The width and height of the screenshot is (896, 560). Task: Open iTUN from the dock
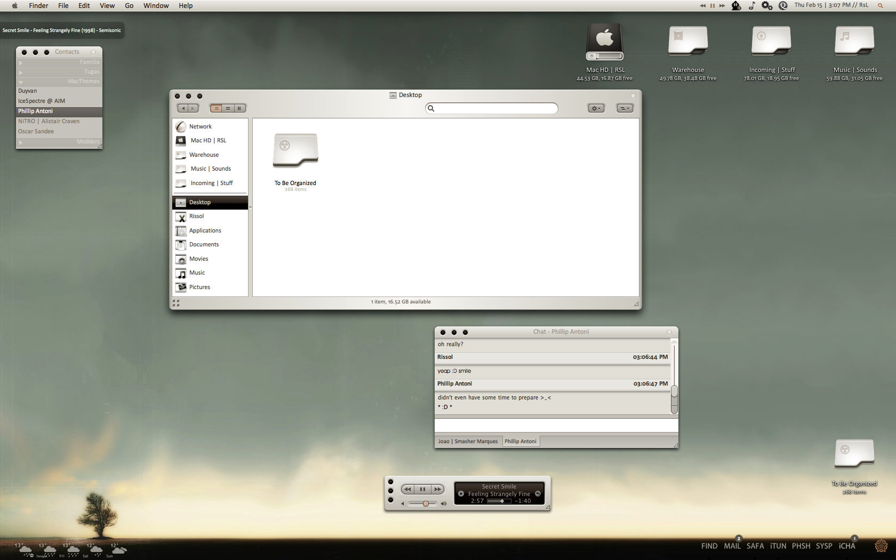(x=778, y=546)
